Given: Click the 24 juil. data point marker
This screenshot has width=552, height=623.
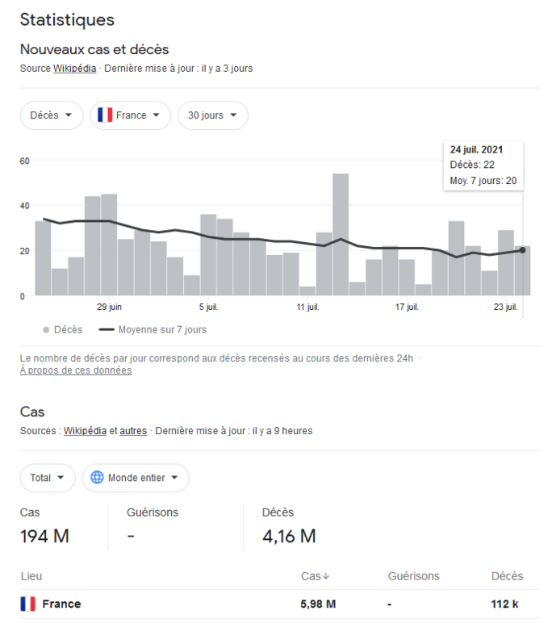Looking at the screenshot, I should (523, 250).
